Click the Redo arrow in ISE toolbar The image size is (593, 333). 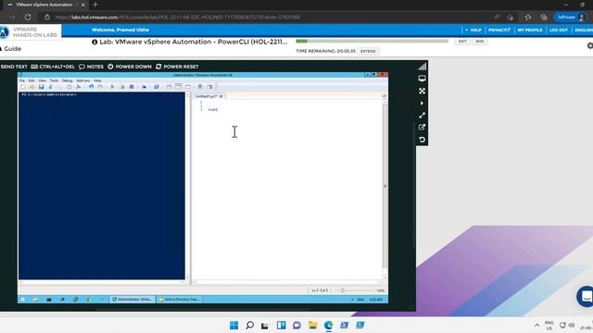tap(100, 87)
